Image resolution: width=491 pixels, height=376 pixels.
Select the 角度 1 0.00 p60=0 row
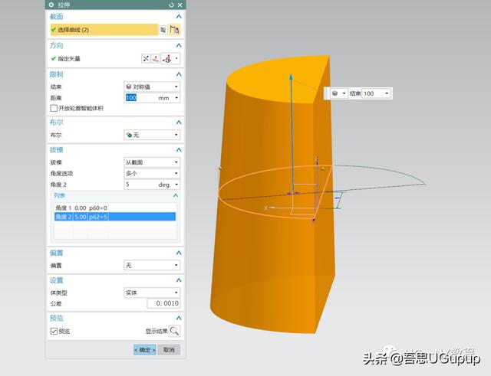[x=115, y=208]
